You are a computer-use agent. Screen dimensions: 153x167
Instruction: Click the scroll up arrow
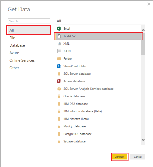(143, 30)
